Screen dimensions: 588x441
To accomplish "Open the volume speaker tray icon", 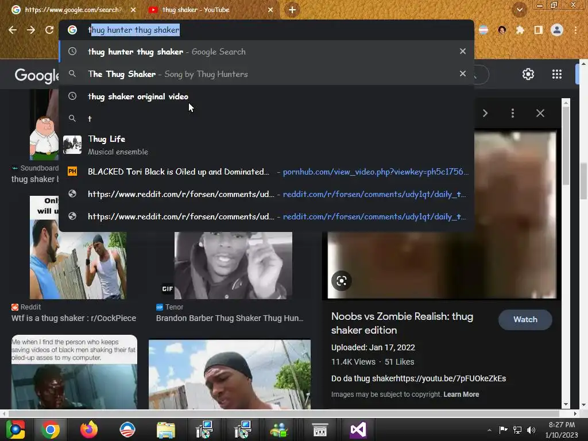I will [x=531, y=430].
